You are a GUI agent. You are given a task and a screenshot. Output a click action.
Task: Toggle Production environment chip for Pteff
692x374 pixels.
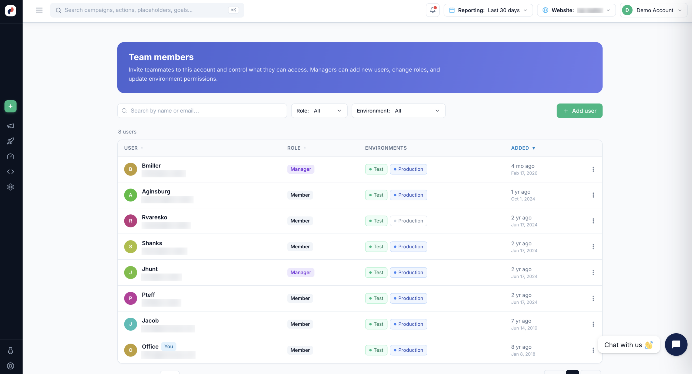408,298
